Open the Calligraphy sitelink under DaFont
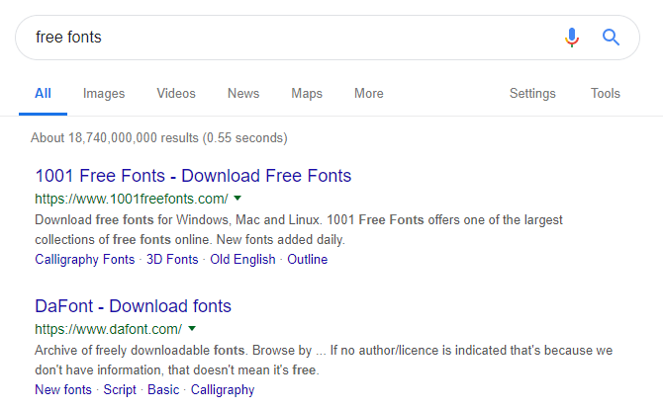The height and width of the screenshot is (409, 663). pyautogui.click(x=223, y=389)
